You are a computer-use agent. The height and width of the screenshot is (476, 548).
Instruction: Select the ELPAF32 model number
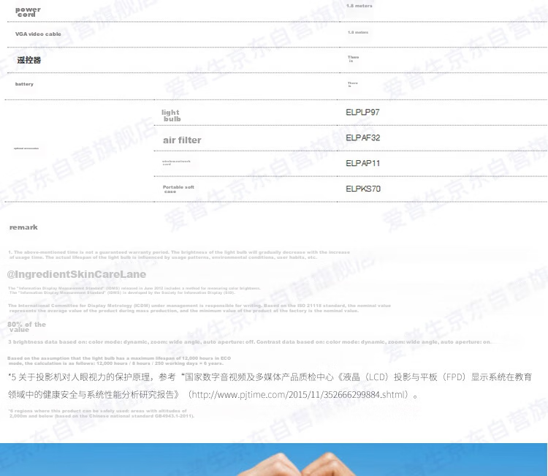tap(362, 137)
